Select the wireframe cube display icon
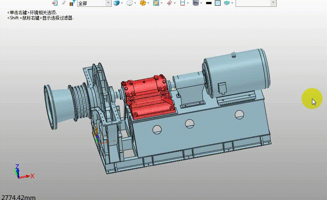This screenshot has height=200, width=327. point(130,3)
